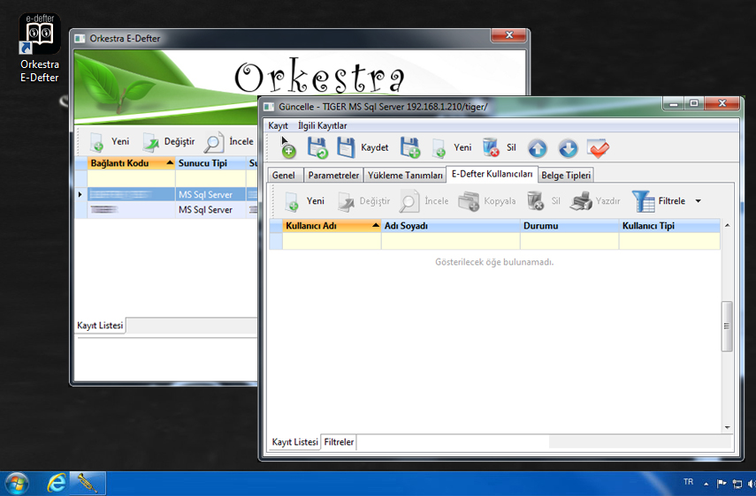The width and height of the screenshot is (756, 496).
Task: Click Yeni in the Güncelle top toolbar
Action: pos(452,147)
